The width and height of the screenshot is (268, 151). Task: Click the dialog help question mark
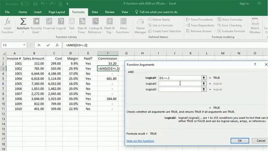pyautogui.click(x=255, y=65)
